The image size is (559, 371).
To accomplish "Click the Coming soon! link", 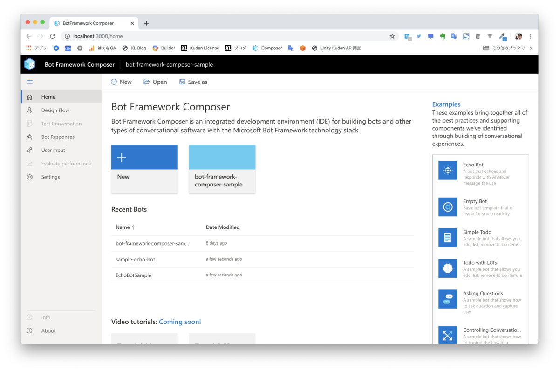I will [x=180, y=322].
